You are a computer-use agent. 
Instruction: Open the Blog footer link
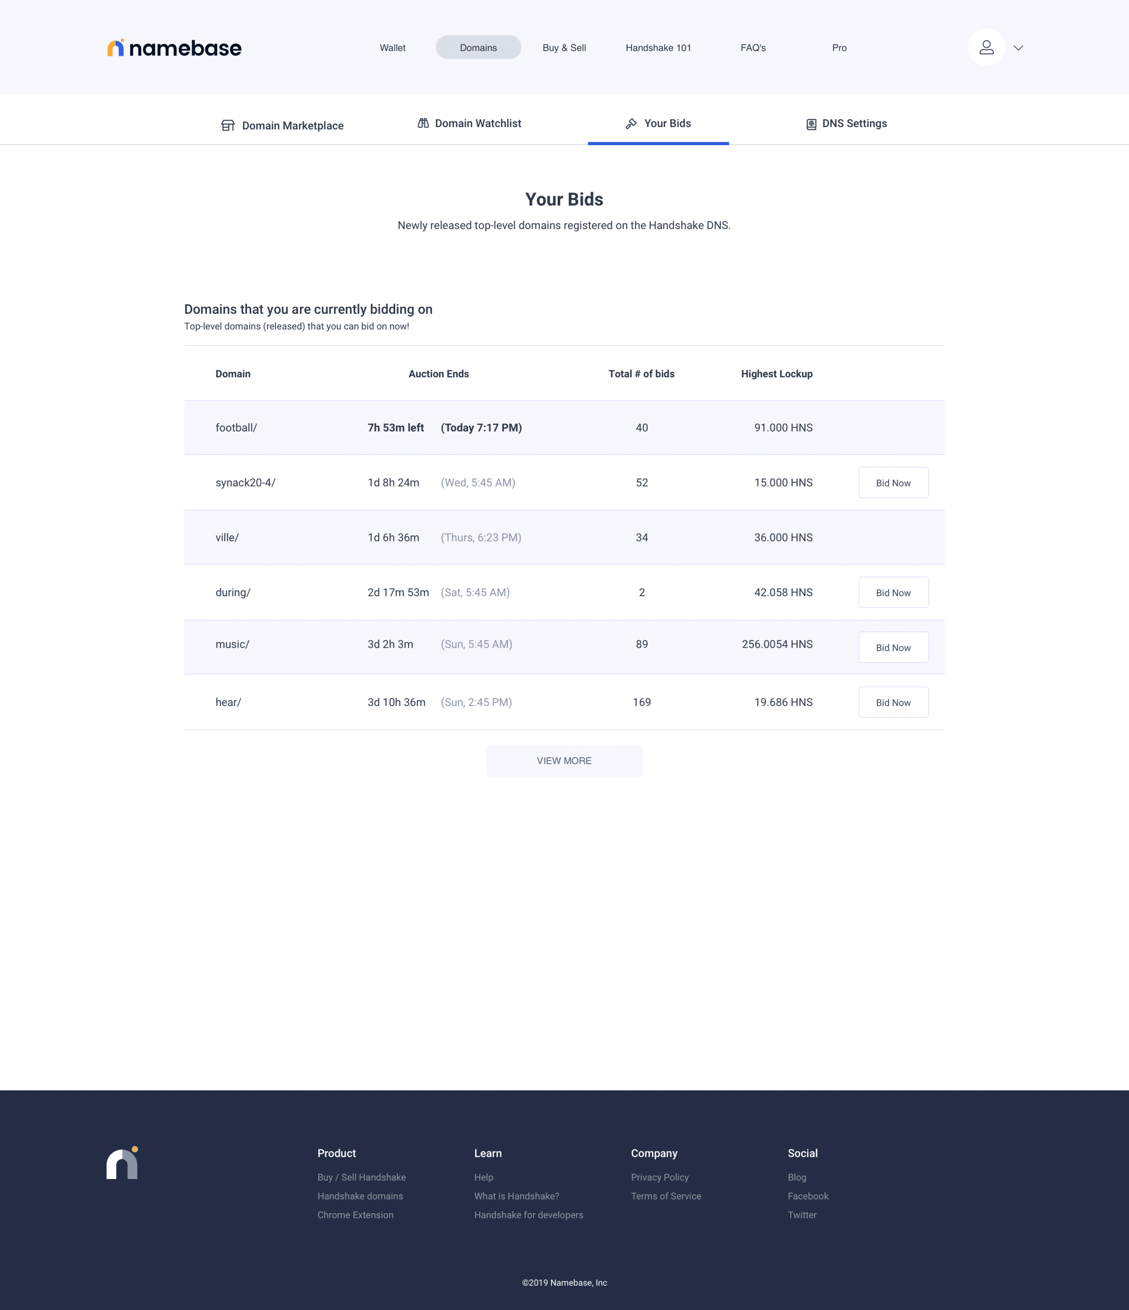point(796,1177)
